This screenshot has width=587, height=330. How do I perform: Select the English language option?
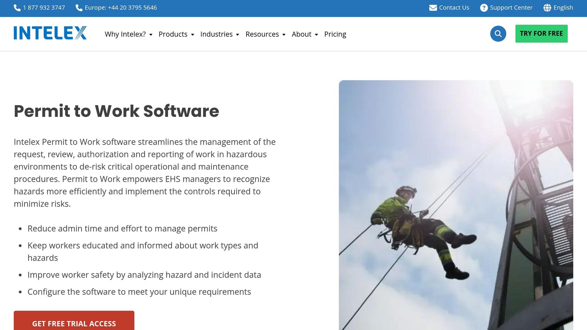coord(563,8)
